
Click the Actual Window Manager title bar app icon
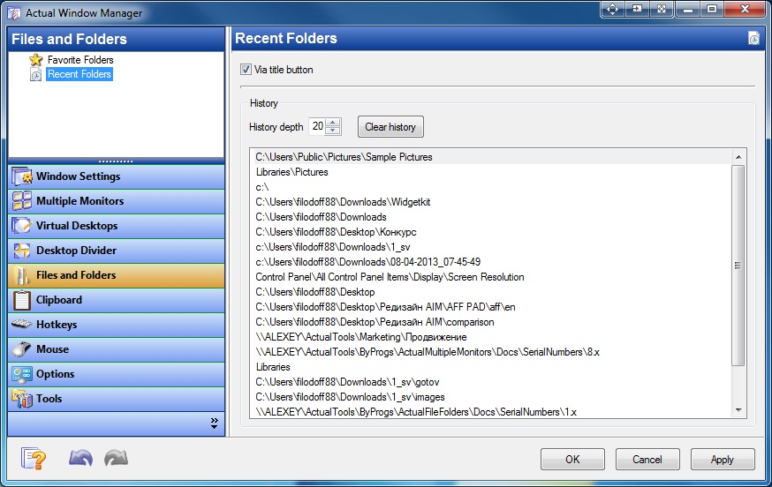[13, 12]
